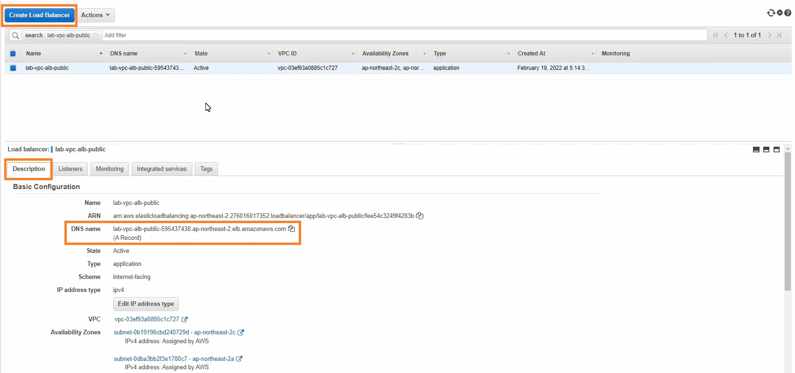Switch to the Listeners tab

click(70, 169)
